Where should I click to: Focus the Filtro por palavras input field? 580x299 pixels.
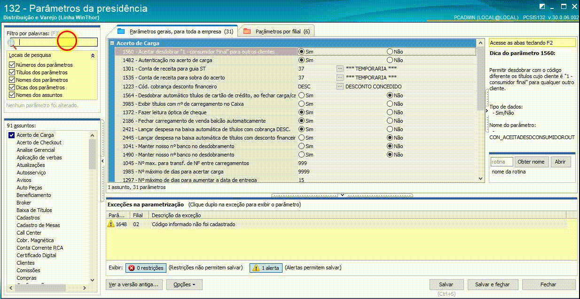pyautogui.click(x=58, y=42)
